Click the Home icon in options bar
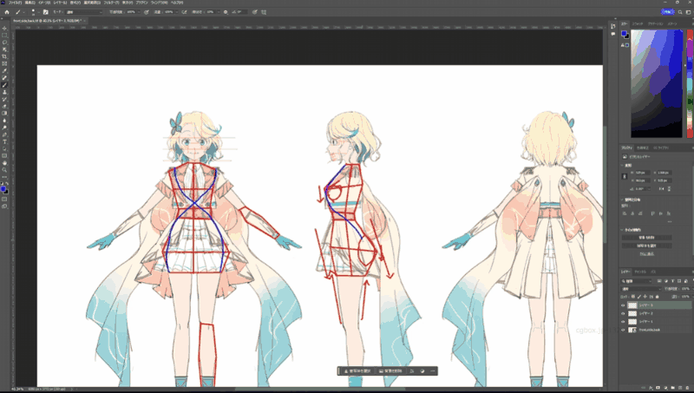Viewport: 694px width, 393px height. (5, 12)
